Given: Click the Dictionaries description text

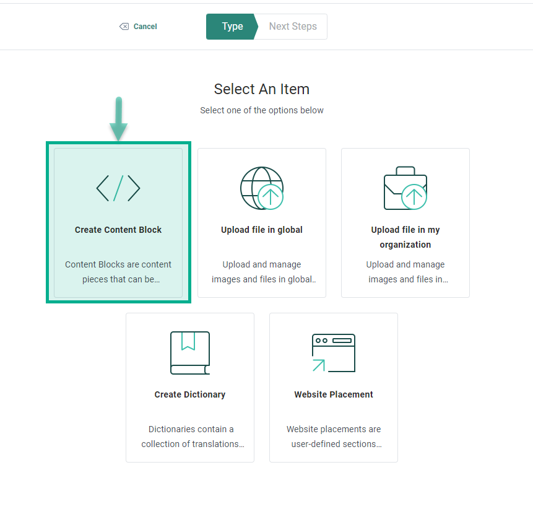Looking at the screenshot, I should [190, 437].
